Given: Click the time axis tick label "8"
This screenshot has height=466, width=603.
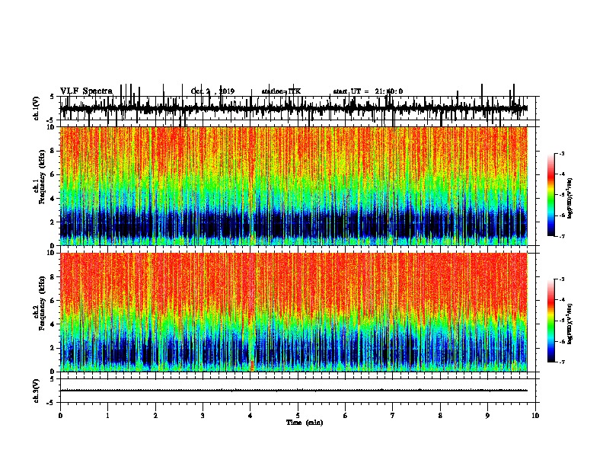Looking at the screenshot, I should tap(440, 416).
